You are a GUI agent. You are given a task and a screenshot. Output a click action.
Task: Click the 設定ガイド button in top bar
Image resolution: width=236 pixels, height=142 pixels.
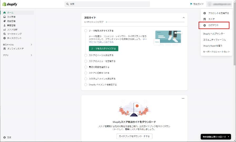[x=197, y=4]
